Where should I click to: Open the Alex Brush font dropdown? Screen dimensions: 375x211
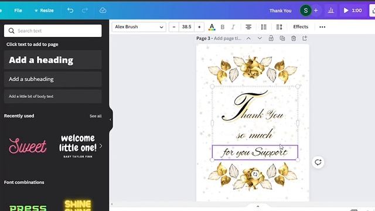tap(139, 27)
